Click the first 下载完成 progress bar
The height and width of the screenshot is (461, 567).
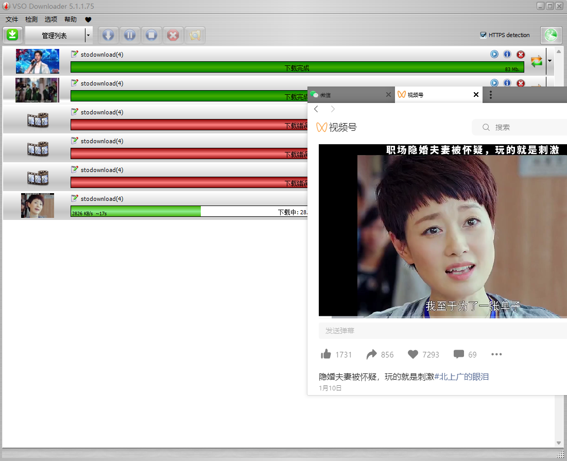[297, 67]
